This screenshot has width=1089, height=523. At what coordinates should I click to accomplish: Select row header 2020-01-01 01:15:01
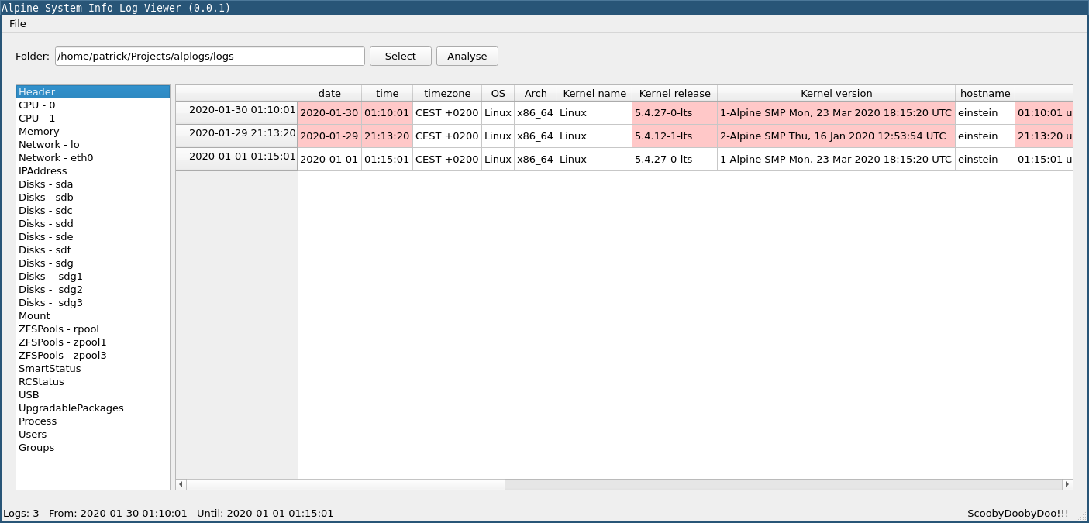[237, 160]
